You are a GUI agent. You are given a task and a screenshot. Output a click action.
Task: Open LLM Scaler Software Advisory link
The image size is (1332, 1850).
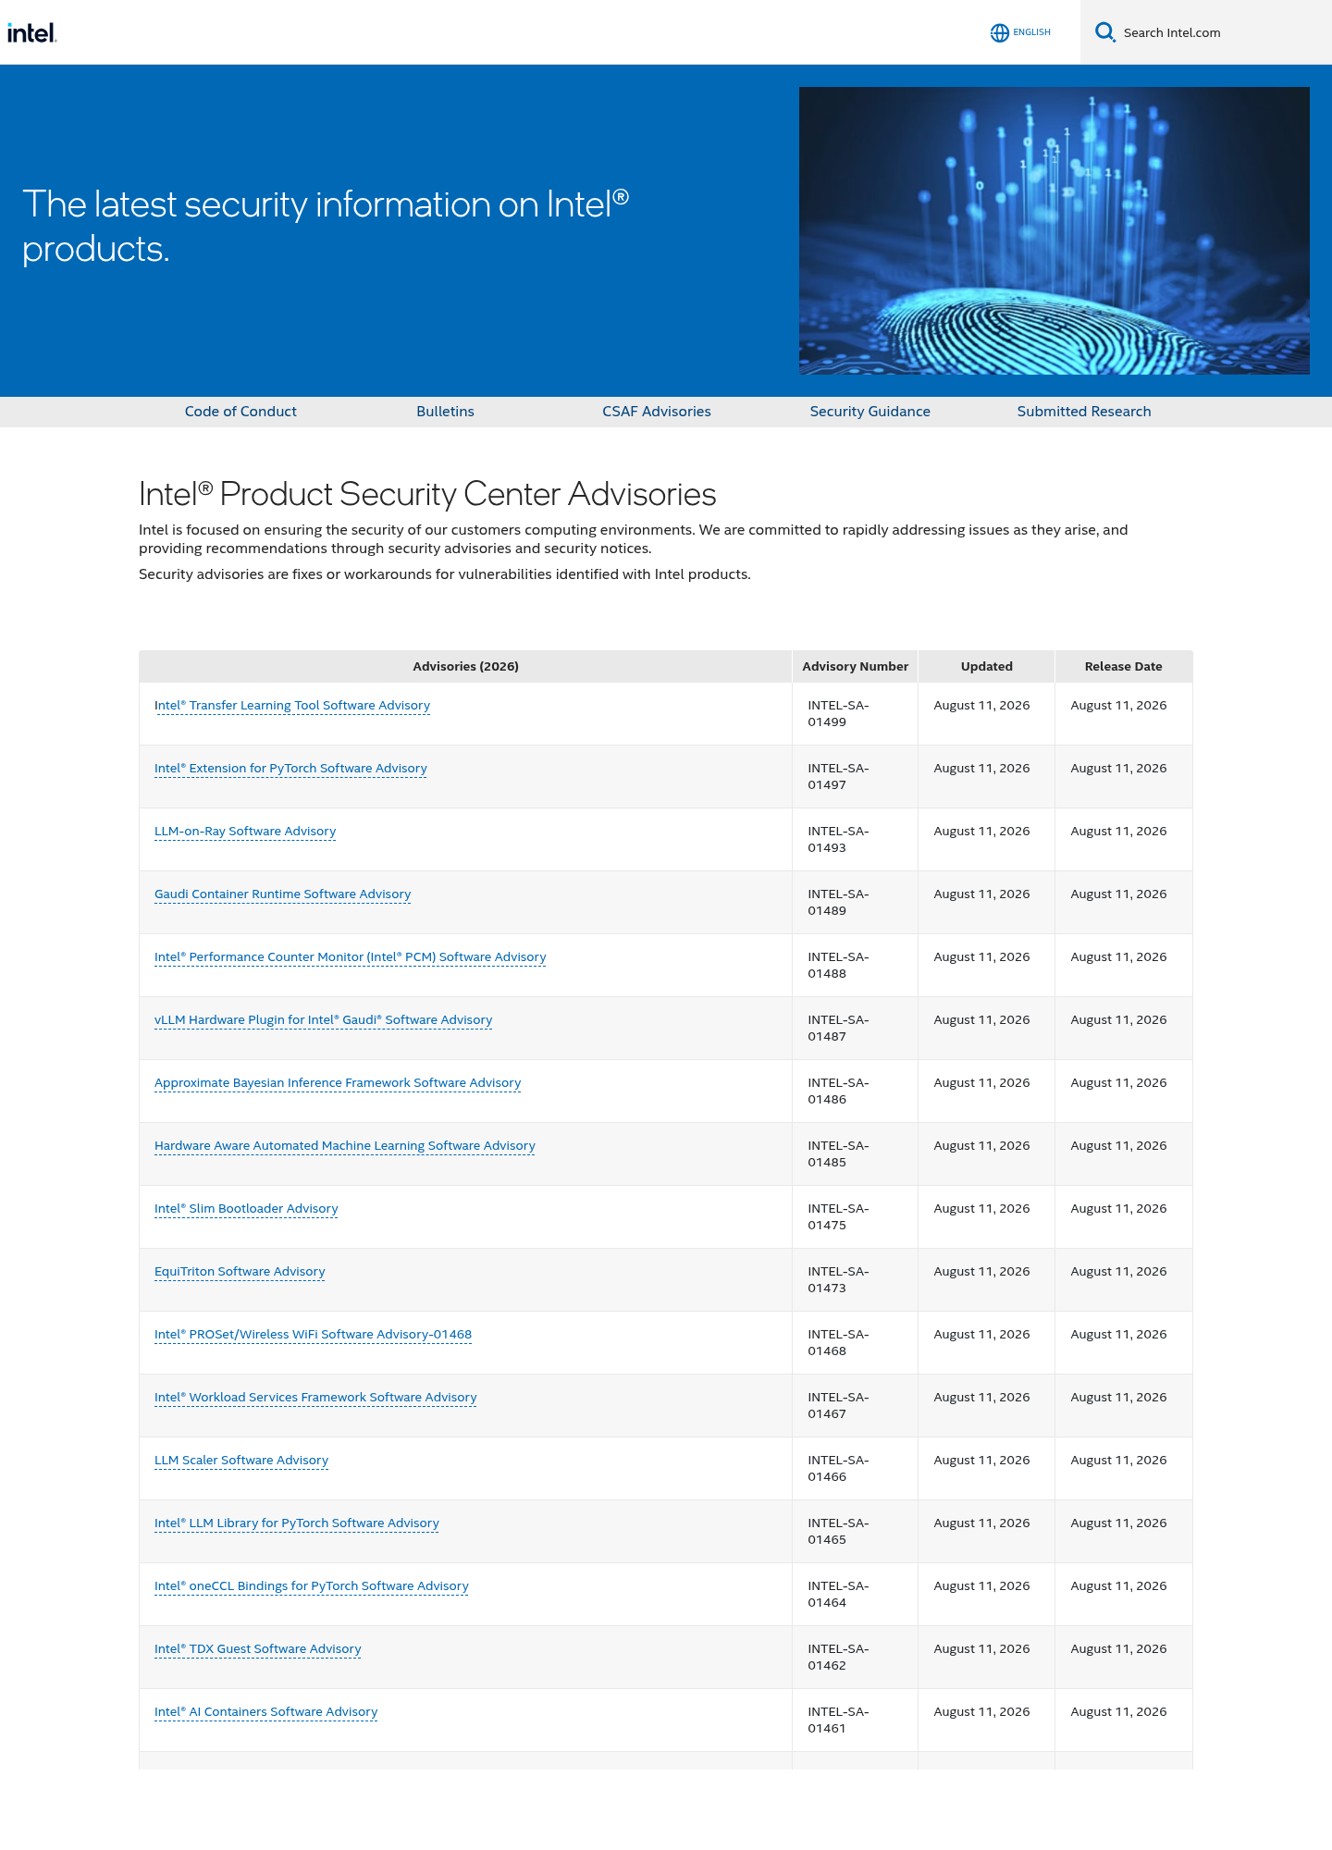[241, 1461]
